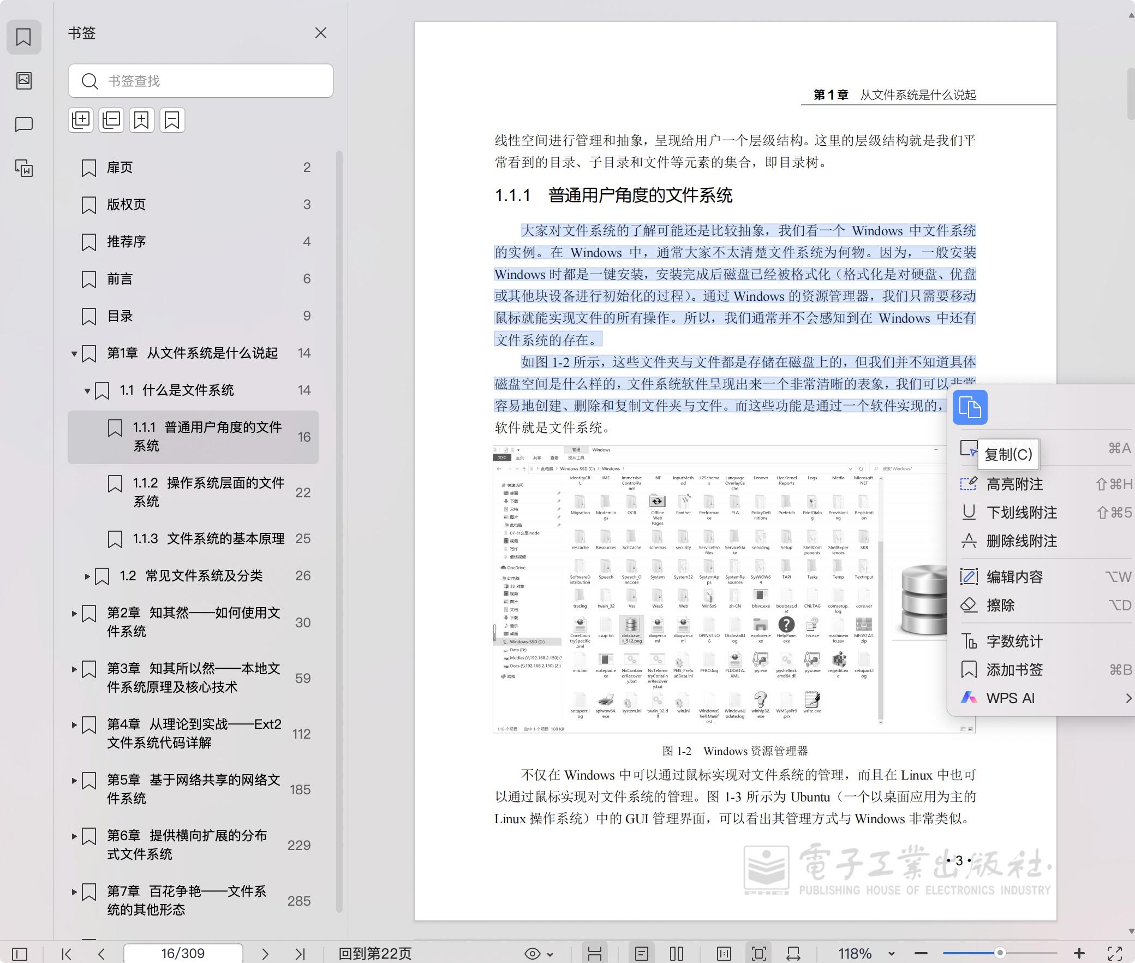This screenshot has height=963, width=1135.
Task: Click the collapse all bookmarks icon
Action: [x=111, y=120]
